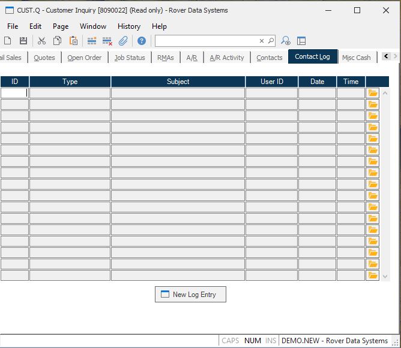Viewport: 401px width, 348px height.
Task: Click the Paste clipboard icon
Action: point(73,41)
